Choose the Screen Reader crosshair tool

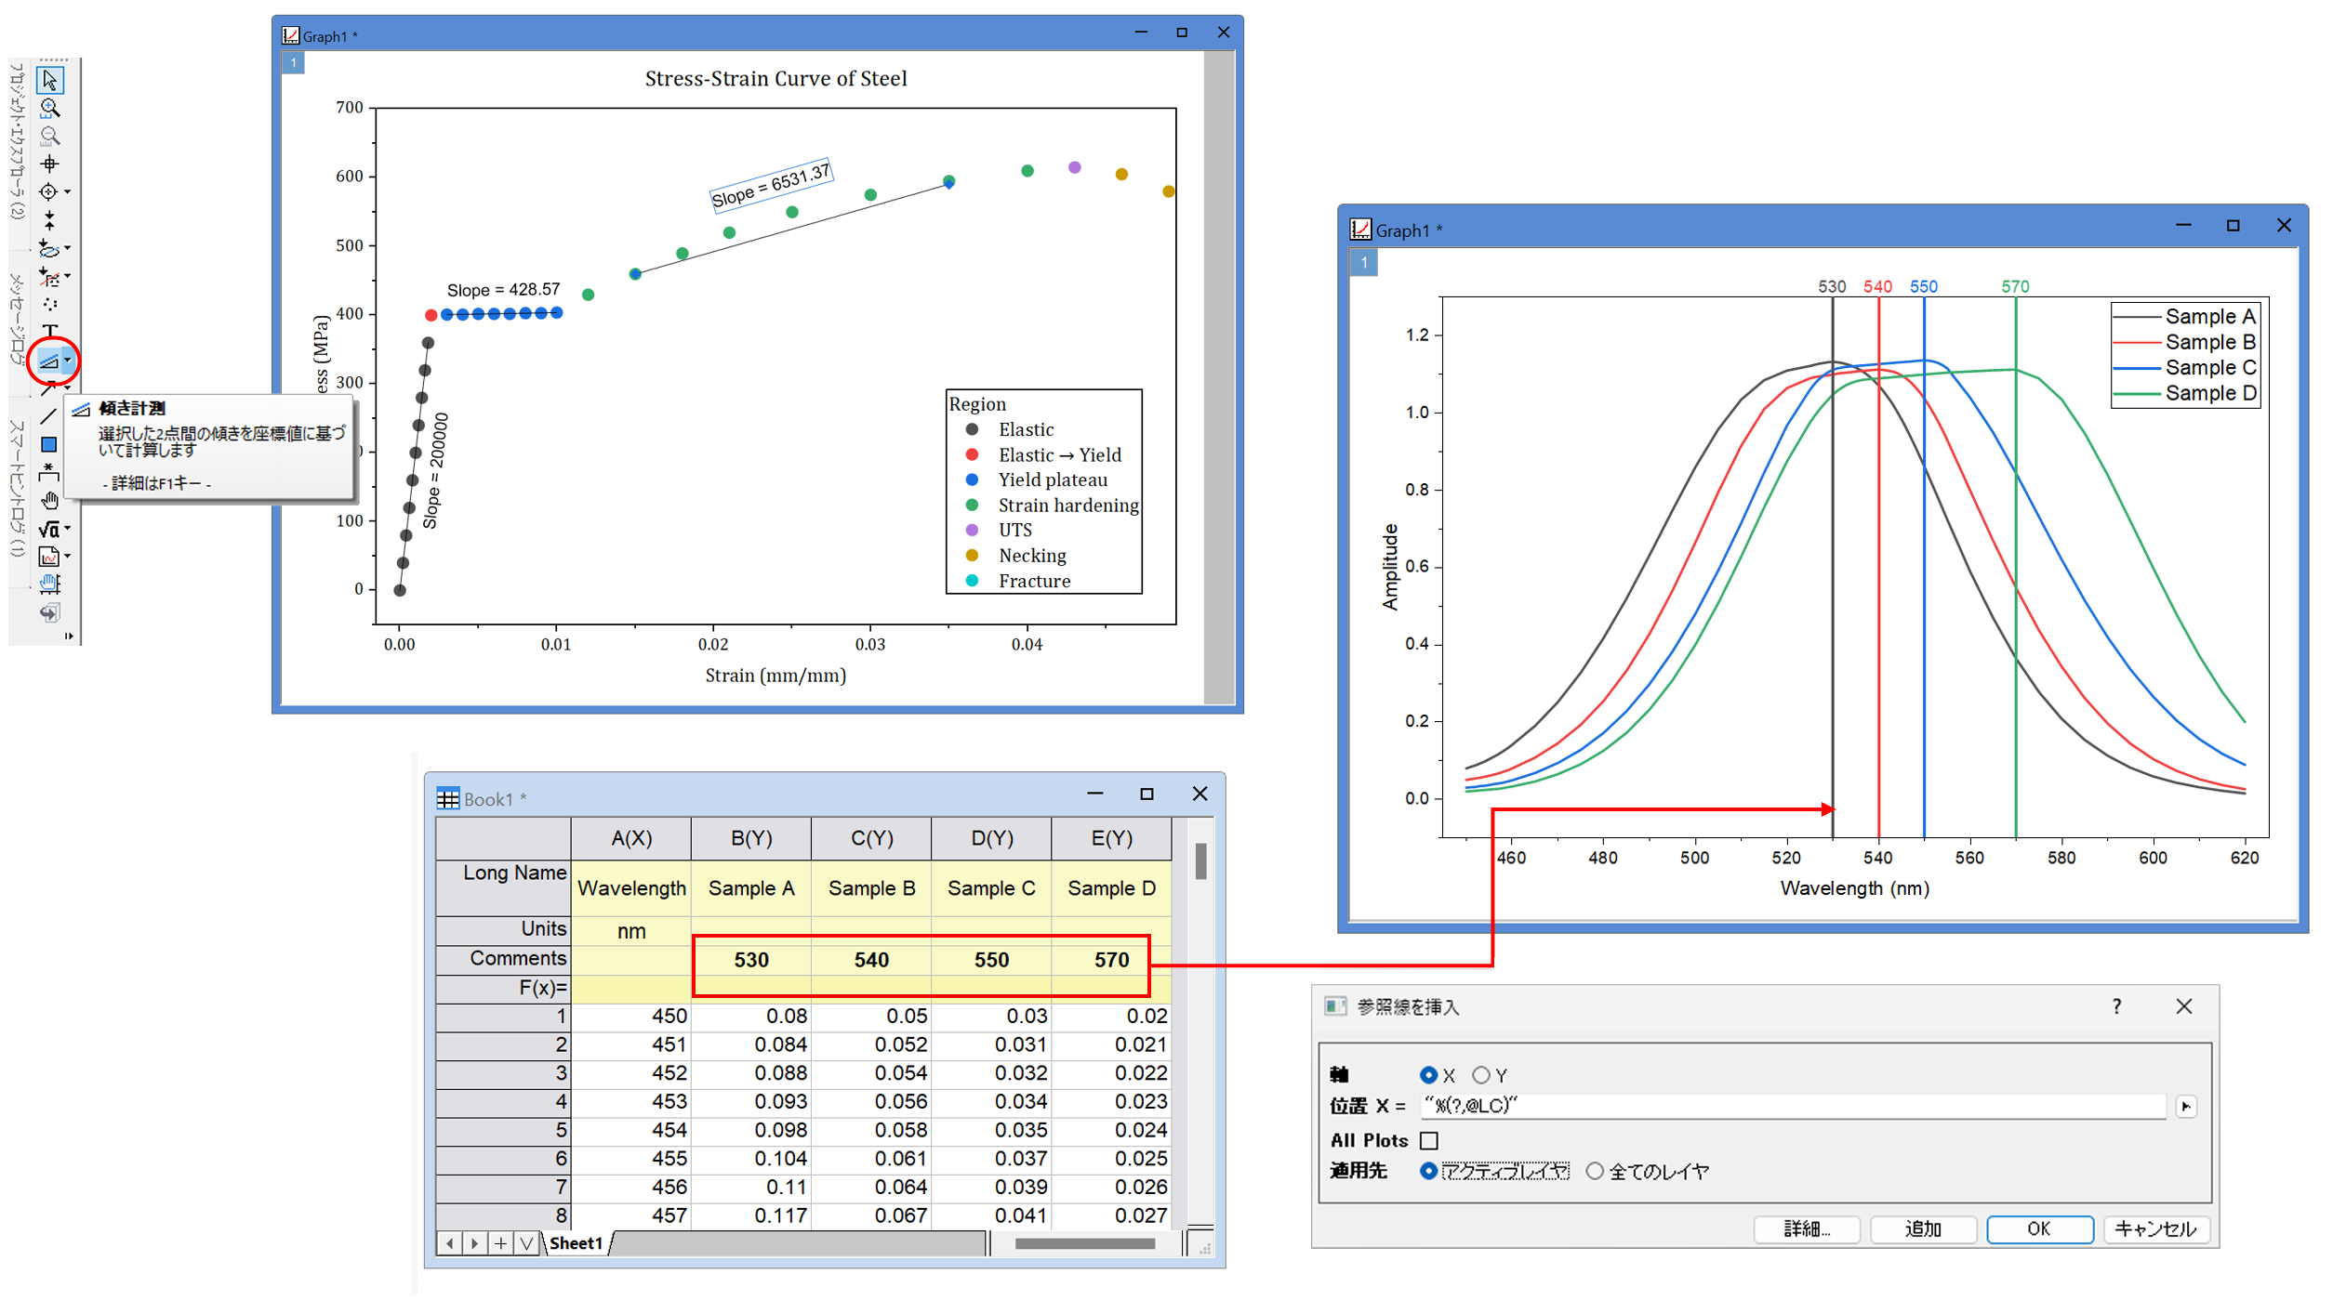[49, 164]
